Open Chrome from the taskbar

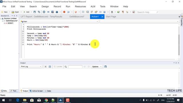click(x=46, y=100)
